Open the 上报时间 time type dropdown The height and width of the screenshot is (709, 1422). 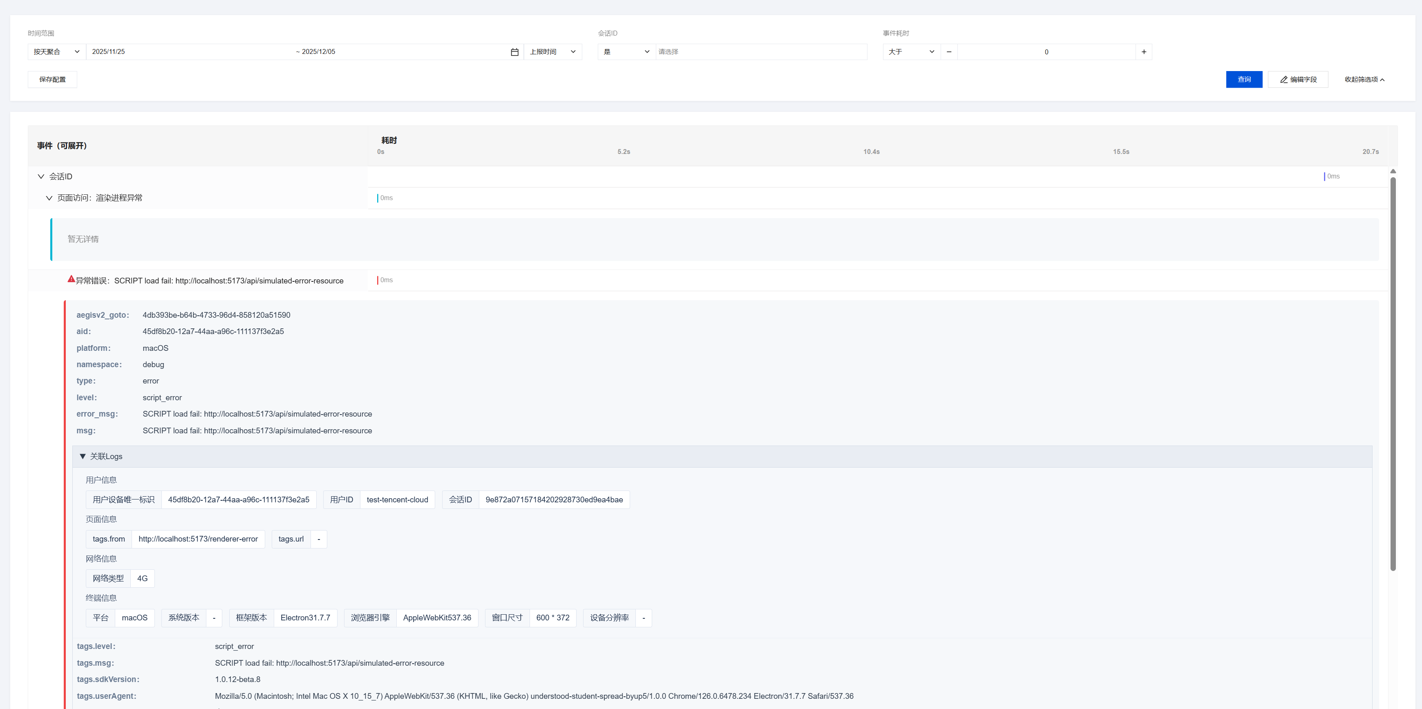pos(552,52)
